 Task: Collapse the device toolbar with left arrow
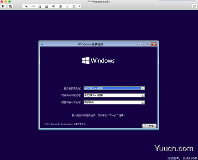tap(79, 6)
